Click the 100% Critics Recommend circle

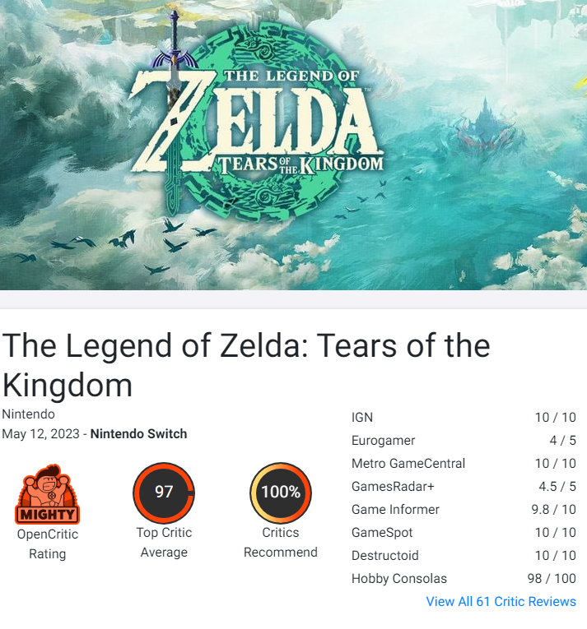(281, 493)
